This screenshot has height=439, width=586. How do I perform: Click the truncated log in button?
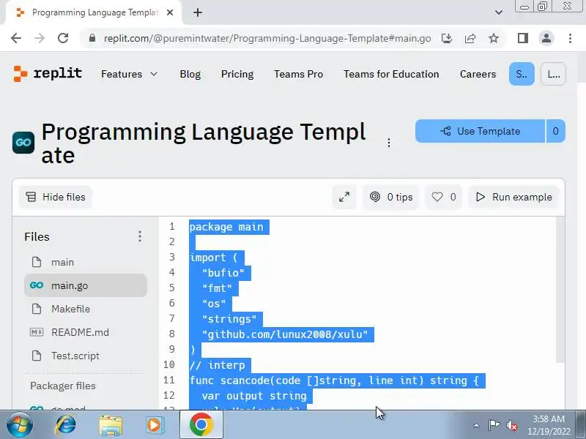[x=553, y=74]
